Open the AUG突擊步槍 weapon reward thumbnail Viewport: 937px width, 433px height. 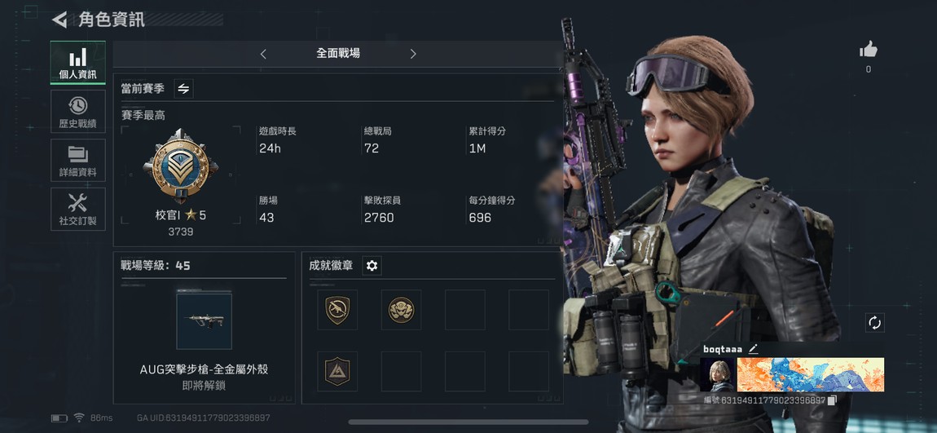(x=204, y=321)
